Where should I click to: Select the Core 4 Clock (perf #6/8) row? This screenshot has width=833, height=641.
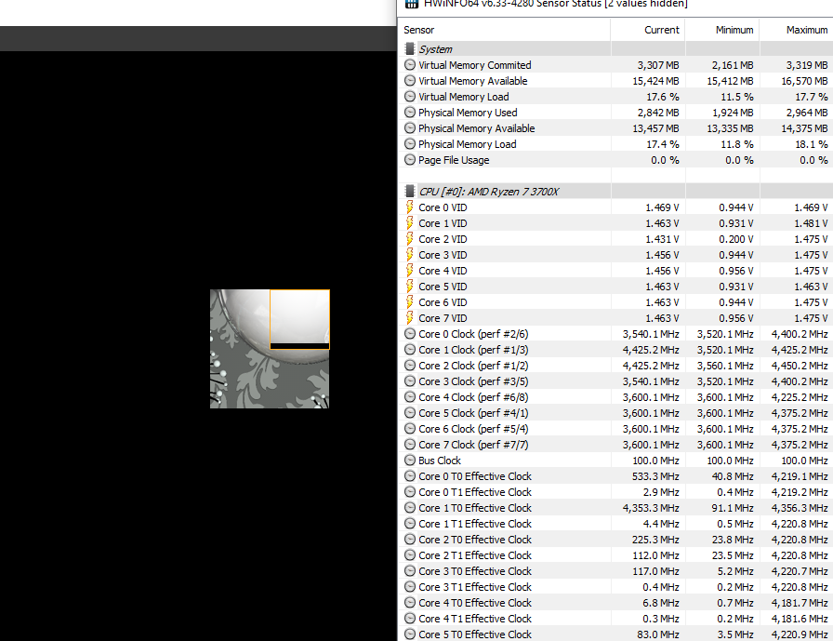click(x=615, y=397)
